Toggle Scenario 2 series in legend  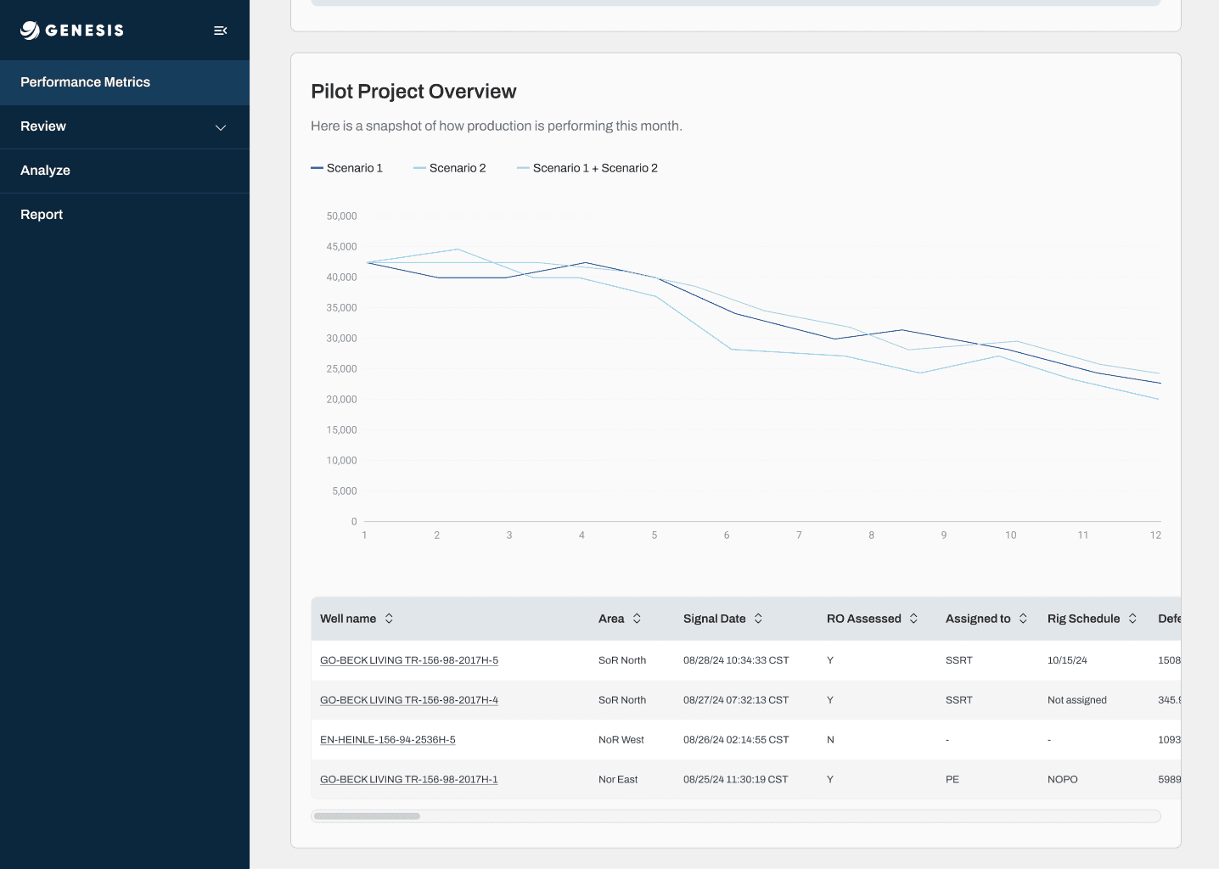pyautogui.click(x=450, y=168)
